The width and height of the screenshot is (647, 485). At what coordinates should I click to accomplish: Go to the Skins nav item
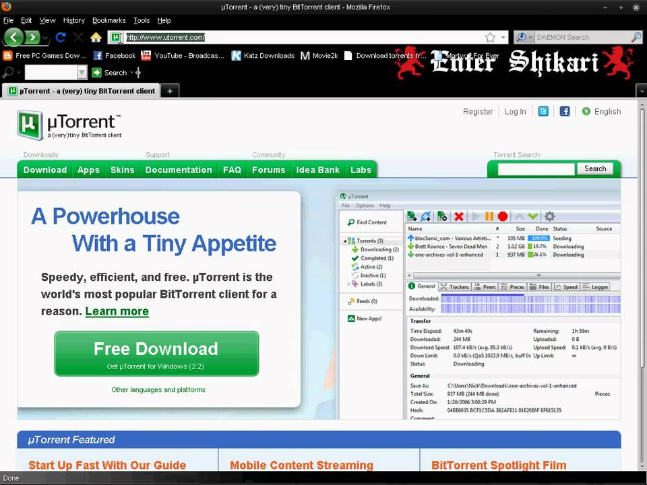click(x=122, y=170)
